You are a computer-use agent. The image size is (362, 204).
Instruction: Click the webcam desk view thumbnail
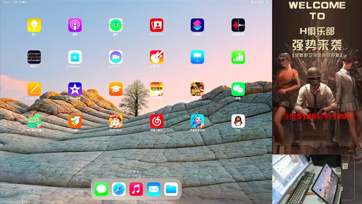[307, 179]
